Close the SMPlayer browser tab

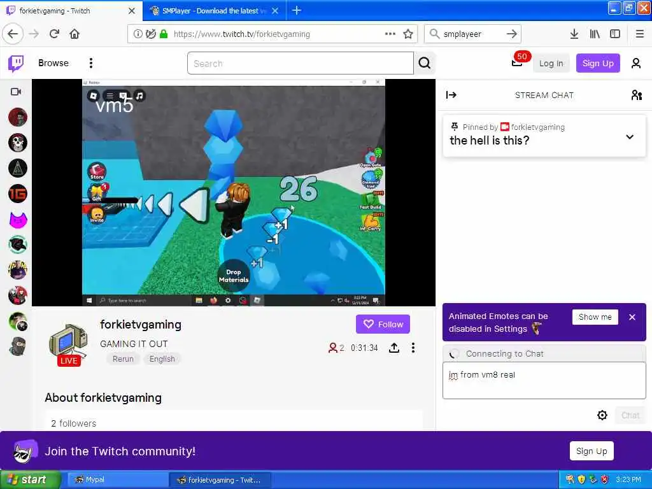tap(275, 11)
